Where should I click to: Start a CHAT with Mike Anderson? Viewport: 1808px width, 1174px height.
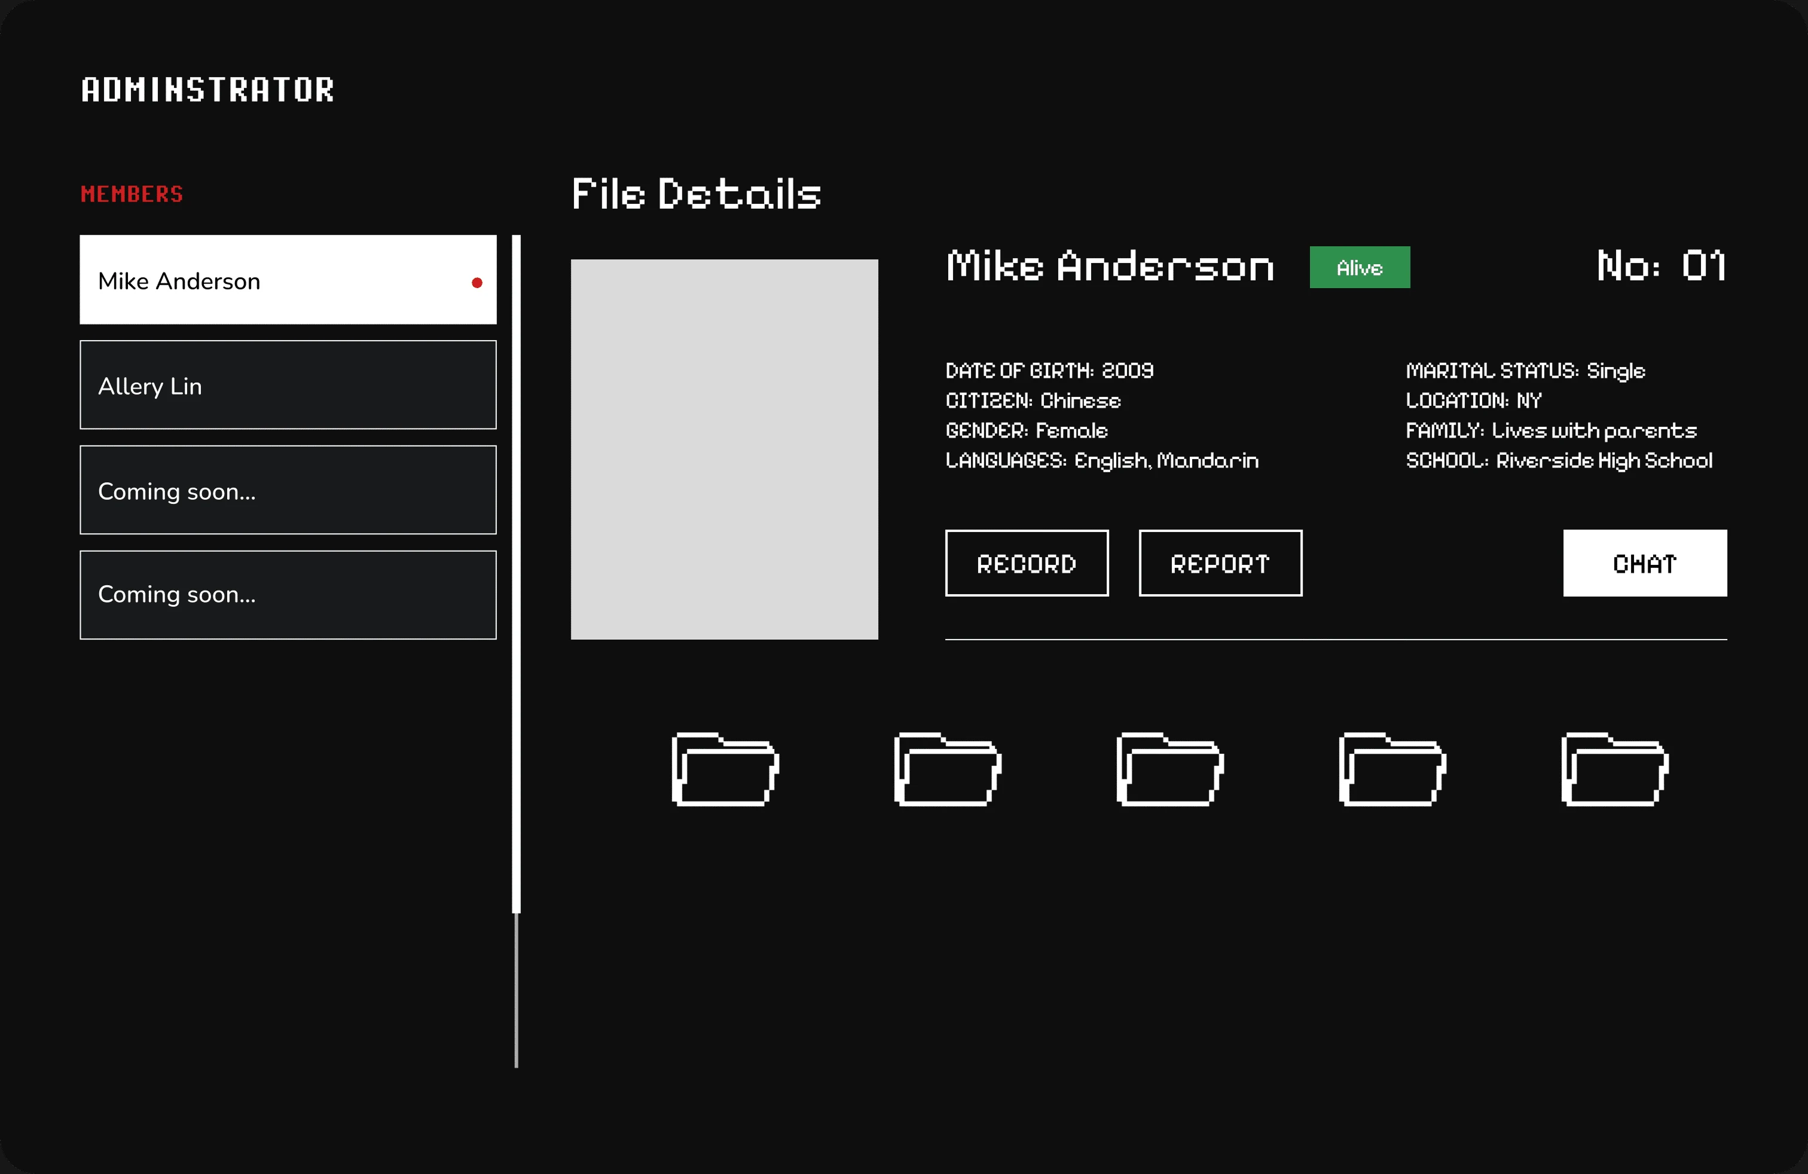1645,562
